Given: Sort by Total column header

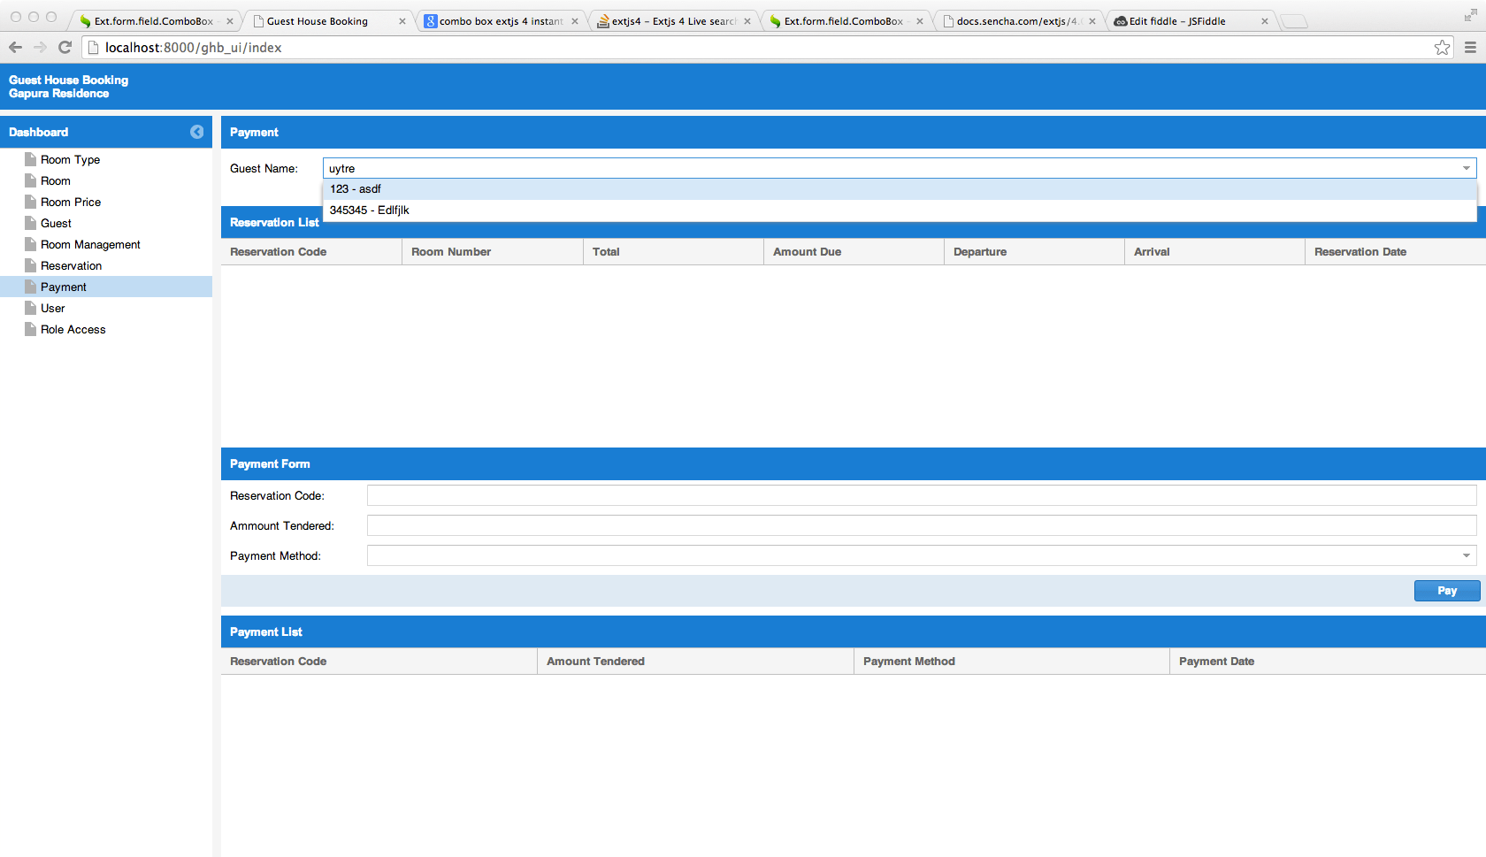Looking at the screenshot, I should (673, 251).
